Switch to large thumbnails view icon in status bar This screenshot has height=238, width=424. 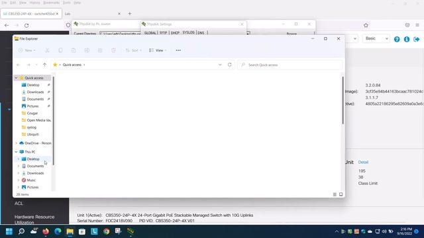[x=341, y=194]
